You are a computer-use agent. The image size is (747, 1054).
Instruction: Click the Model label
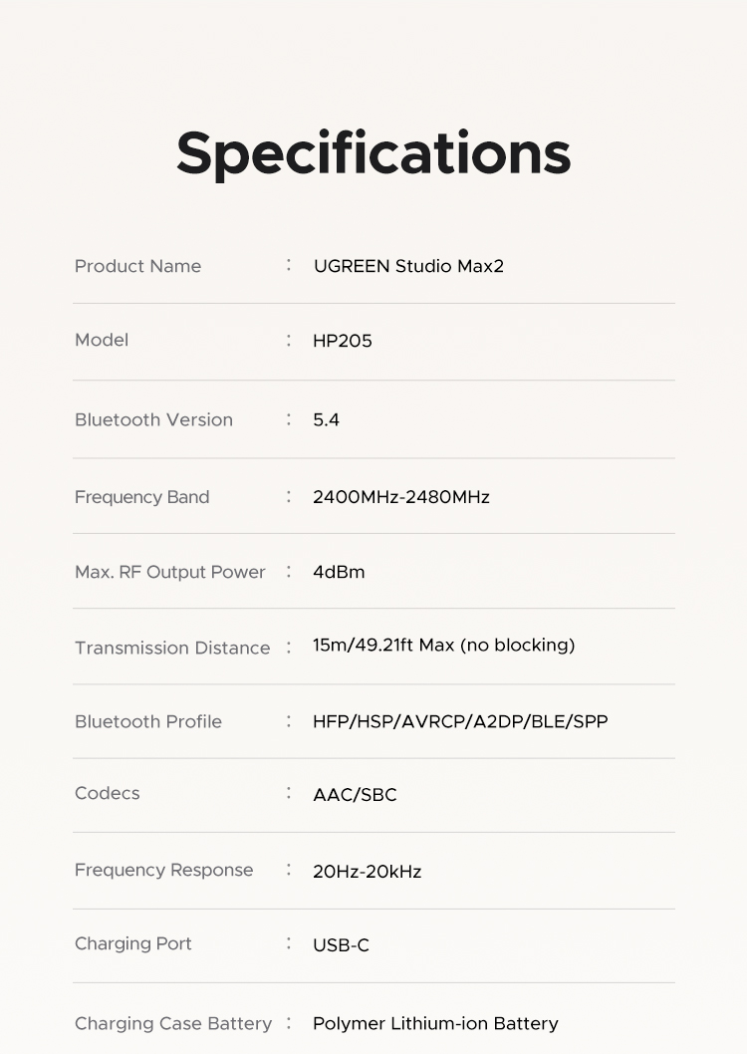tap(102, 340)
